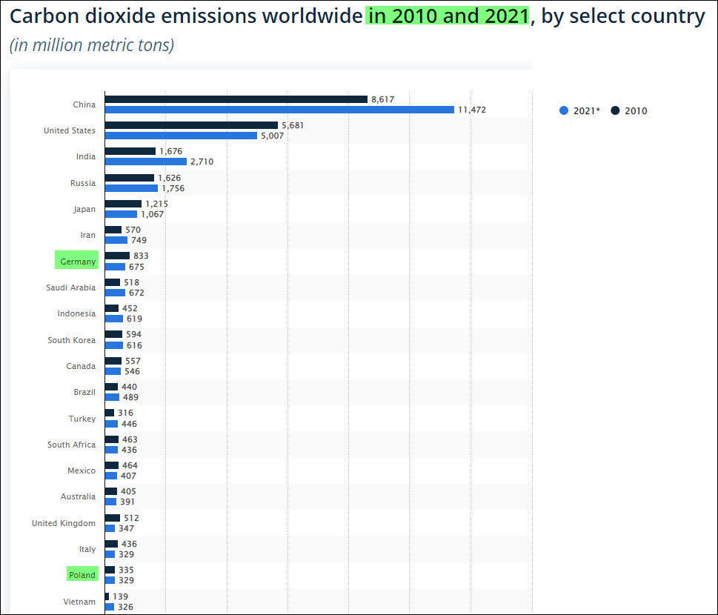Click the 833 value label for Germany
This screenshot has height=615, width=718.
pos(140,256)
